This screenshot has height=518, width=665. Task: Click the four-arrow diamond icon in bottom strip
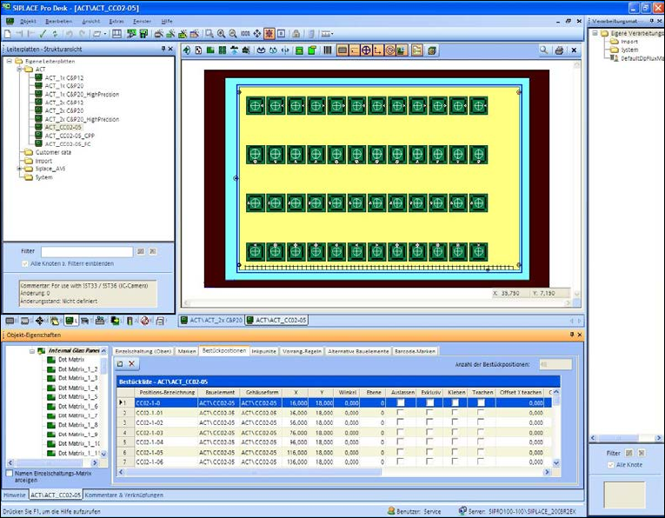point(39,321)
